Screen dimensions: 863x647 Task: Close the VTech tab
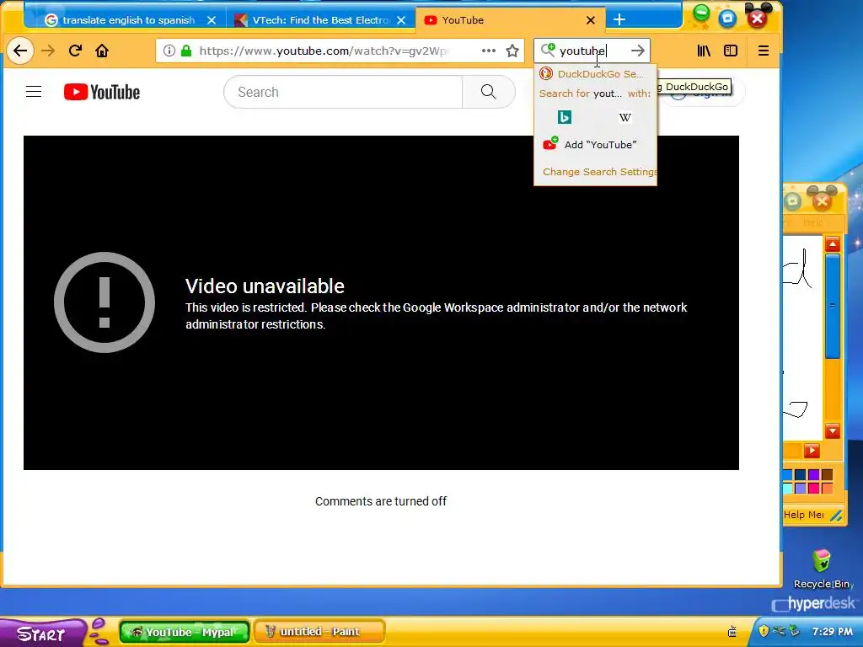401,20
